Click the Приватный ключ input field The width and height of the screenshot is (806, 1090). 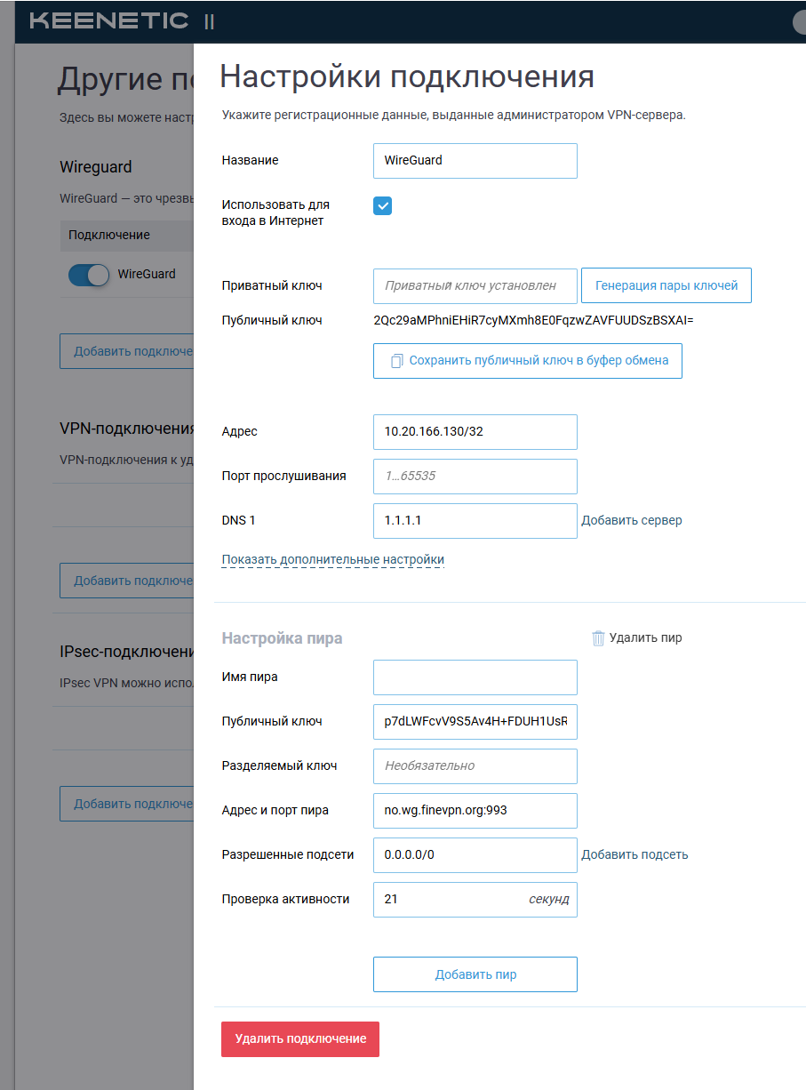pos(475,286)
